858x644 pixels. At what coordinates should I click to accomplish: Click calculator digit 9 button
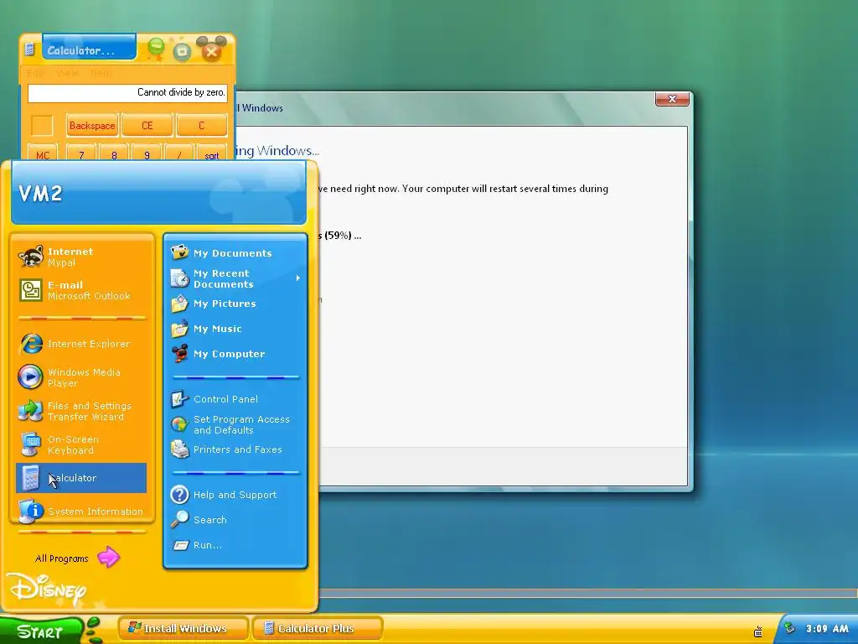pos(147,154)
